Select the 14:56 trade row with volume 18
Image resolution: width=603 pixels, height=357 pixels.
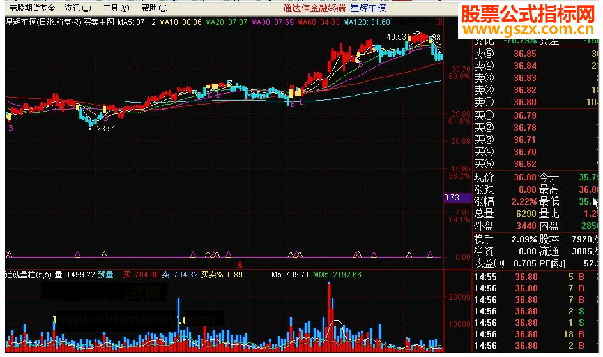536,334
